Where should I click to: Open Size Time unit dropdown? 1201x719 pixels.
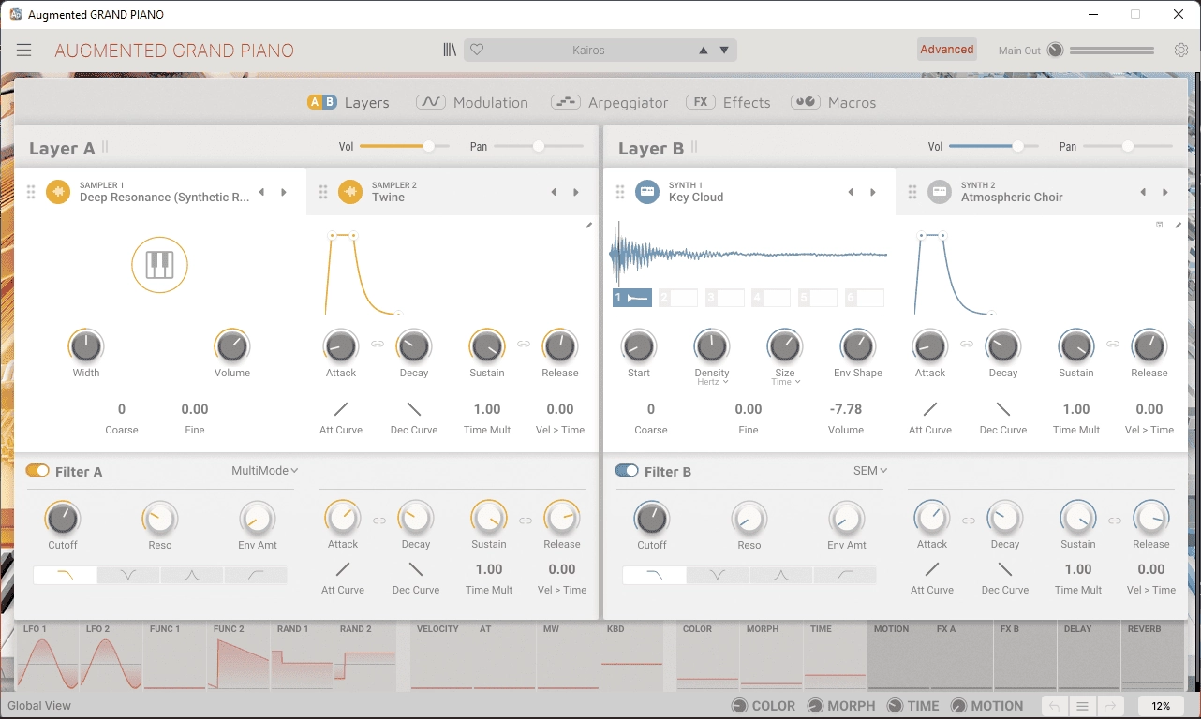785,382
